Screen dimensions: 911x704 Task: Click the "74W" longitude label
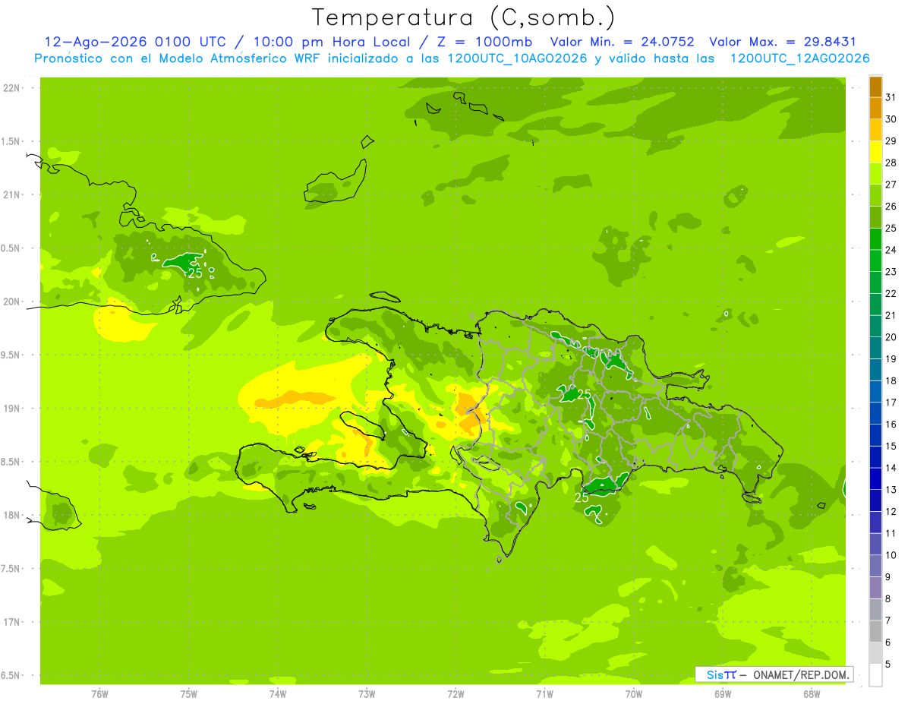[278, 693]
